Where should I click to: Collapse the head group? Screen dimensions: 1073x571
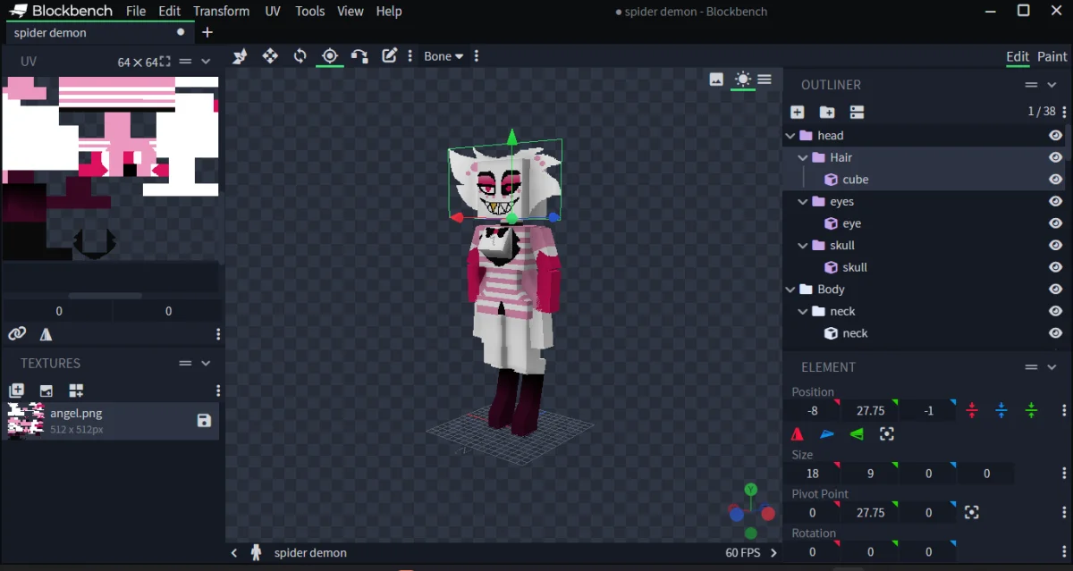(x=790, y=136)
